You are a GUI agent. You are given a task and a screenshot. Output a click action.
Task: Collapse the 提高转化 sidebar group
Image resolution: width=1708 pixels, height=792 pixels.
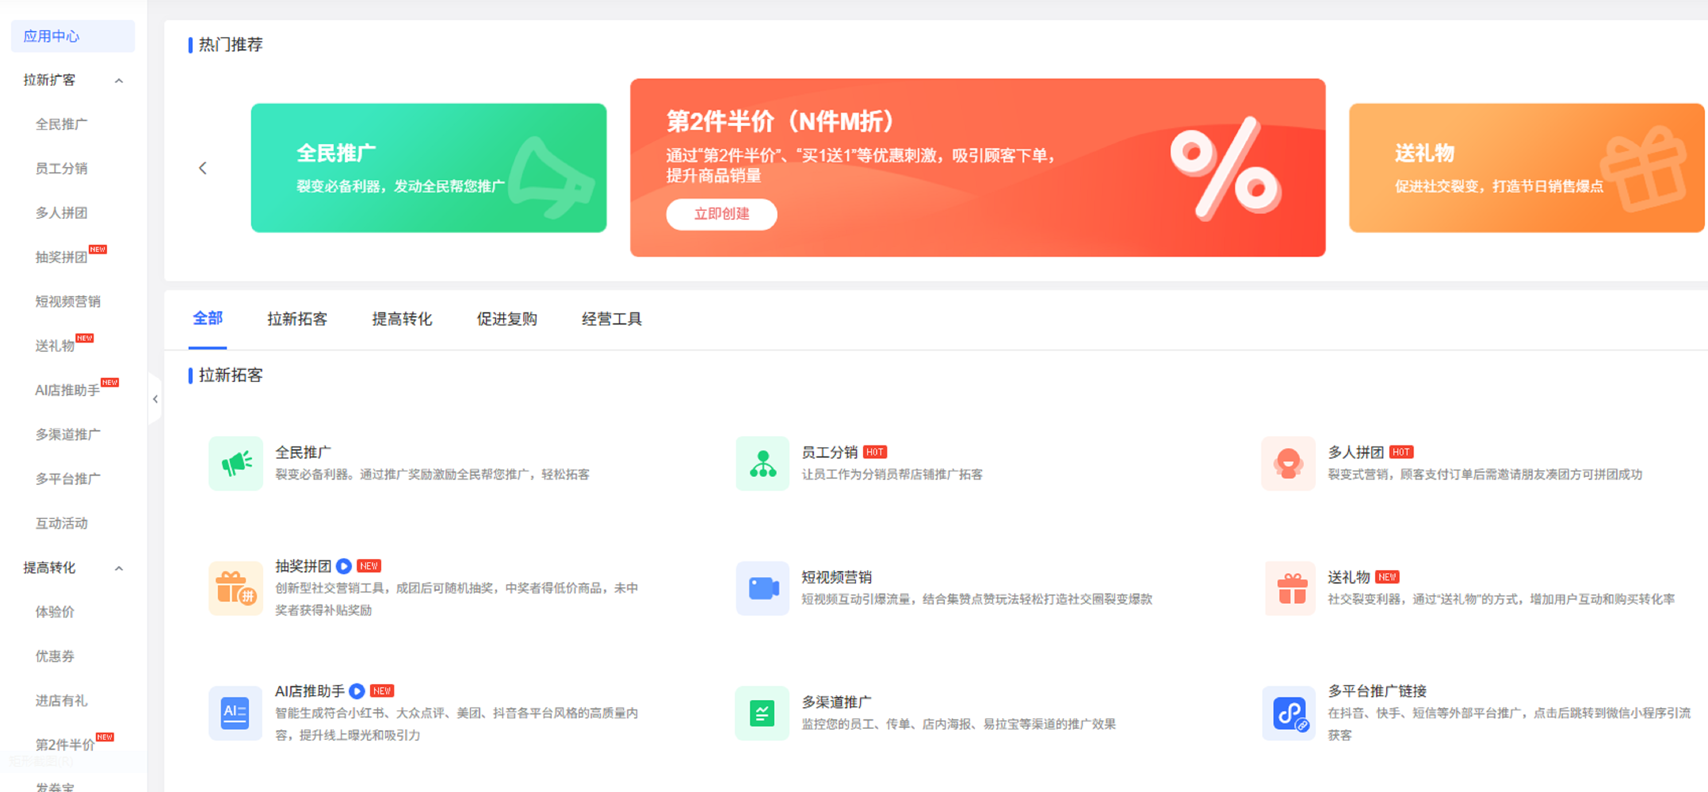[118, 568]
